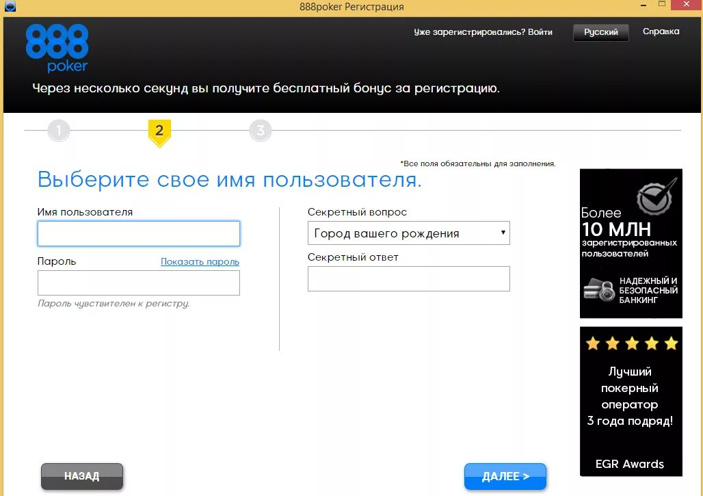This screenshot has height=496, width=703.
Task: Close the 888poker registration window
Action: click(x=687, y=5)
